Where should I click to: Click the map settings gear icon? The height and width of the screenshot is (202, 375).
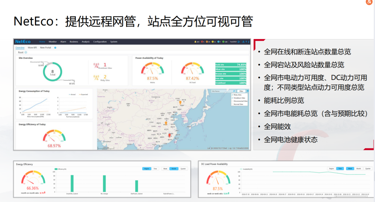tap(248, 91)
